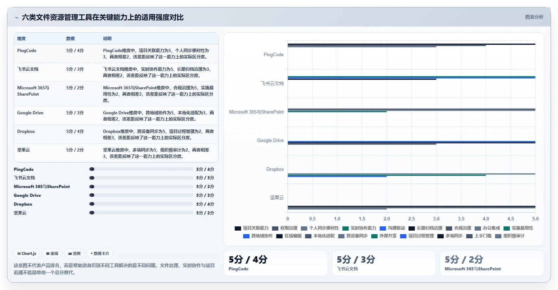Click the 图表分析 label in the header
The width and height of the screenshot is (558, 290).
[x=534, y=17]
